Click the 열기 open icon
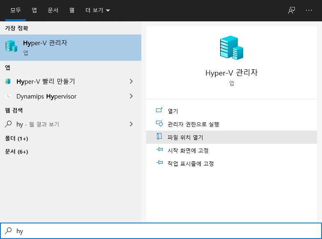 pos(159,110)
